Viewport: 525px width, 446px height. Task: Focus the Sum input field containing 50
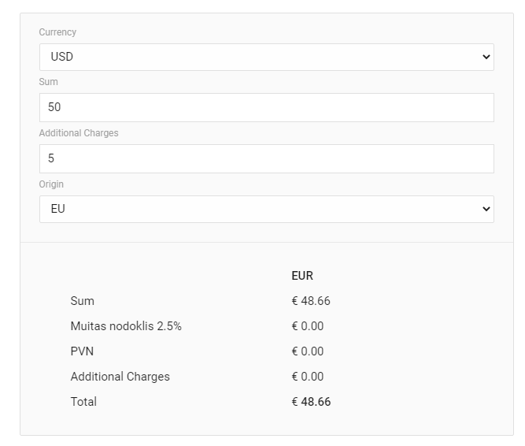click(266, 107)
